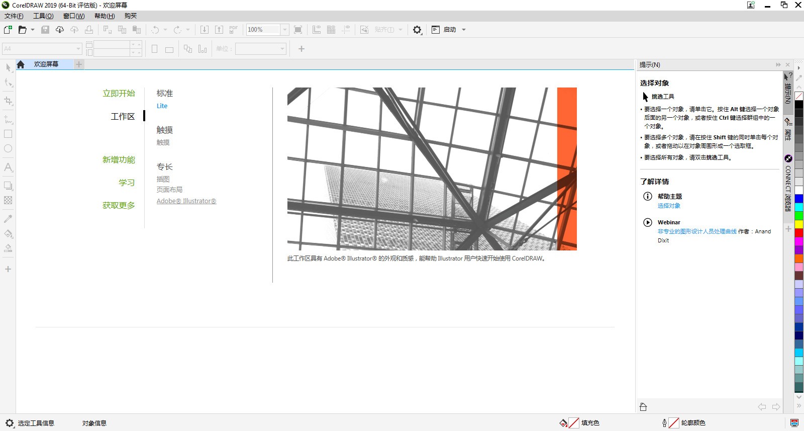The height and width of the screenshot is (431, 804).
Task: Open the 文件(F) menu
Action: pos(14,16)
